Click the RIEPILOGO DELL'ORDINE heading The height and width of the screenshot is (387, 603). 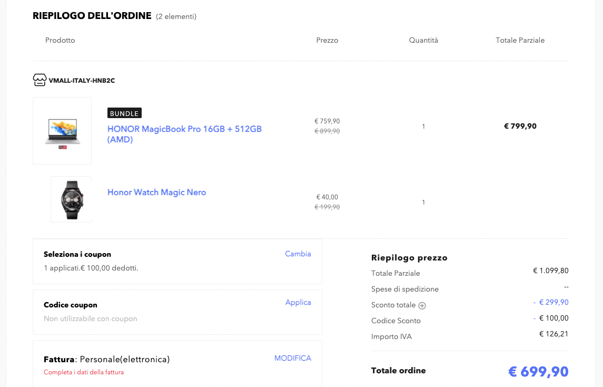point(92,16)
